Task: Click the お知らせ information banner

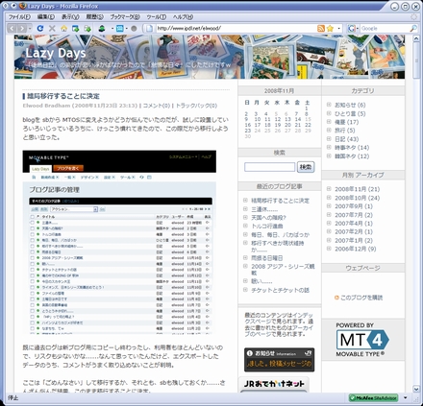Action: (x=279, y=360)
